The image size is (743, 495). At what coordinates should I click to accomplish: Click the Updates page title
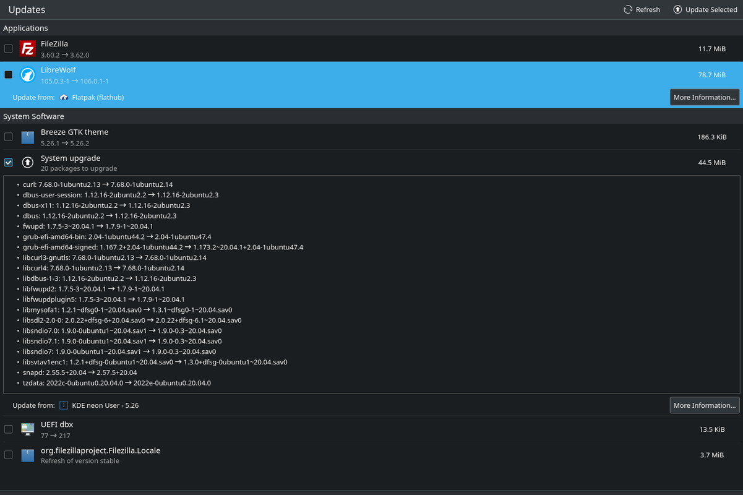pos(27,9)
